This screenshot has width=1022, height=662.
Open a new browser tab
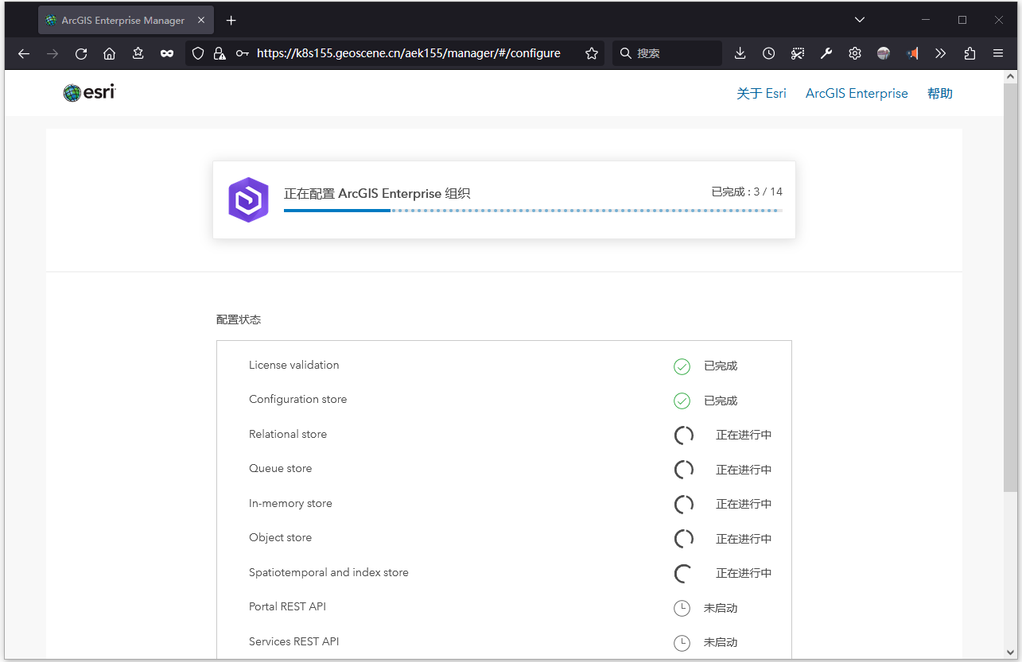(231, 20)
